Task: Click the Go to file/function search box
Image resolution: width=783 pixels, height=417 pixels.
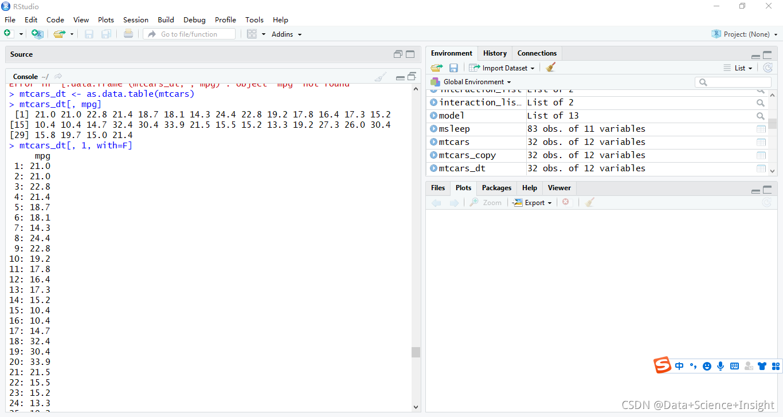Action: (x=189, y=34)
